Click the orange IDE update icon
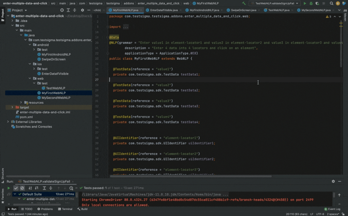The width and height of the screenshot is (348, 216). pos(338,3)
